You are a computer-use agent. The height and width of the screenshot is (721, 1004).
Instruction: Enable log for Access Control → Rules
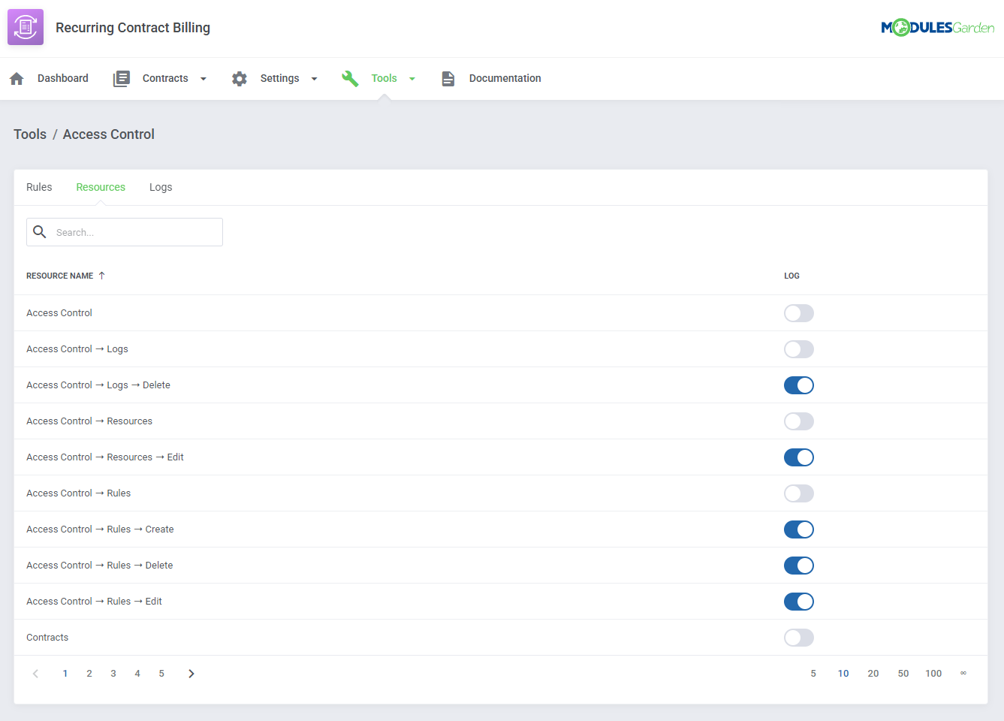tap(799, 493)
